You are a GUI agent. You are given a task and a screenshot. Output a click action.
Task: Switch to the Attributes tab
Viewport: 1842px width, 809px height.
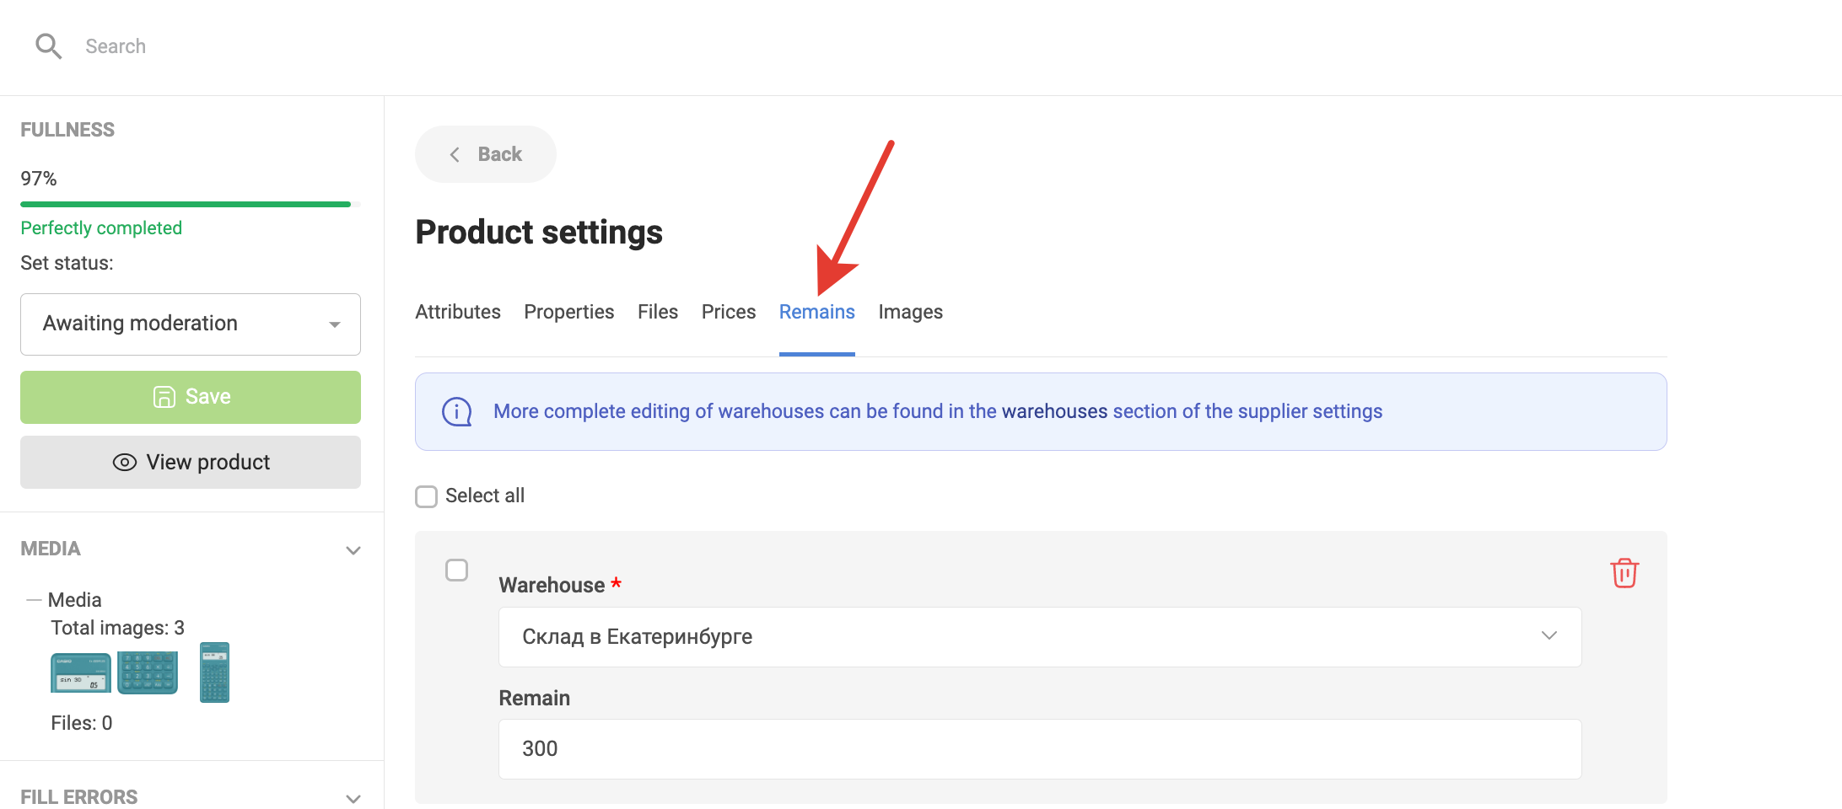tap(458, 312)
